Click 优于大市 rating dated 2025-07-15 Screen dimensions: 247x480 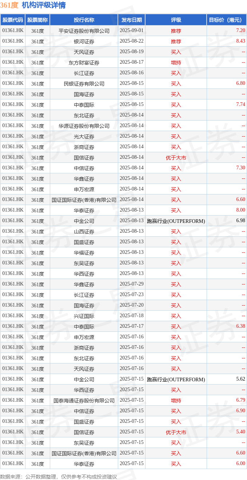tap(176, 432)
